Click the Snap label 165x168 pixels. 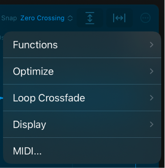point(9,18)
